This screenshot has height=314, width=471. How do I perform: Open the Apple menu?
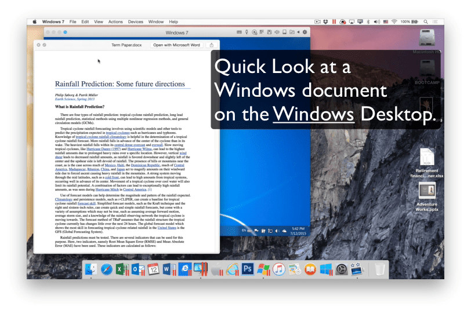(35, 21)
